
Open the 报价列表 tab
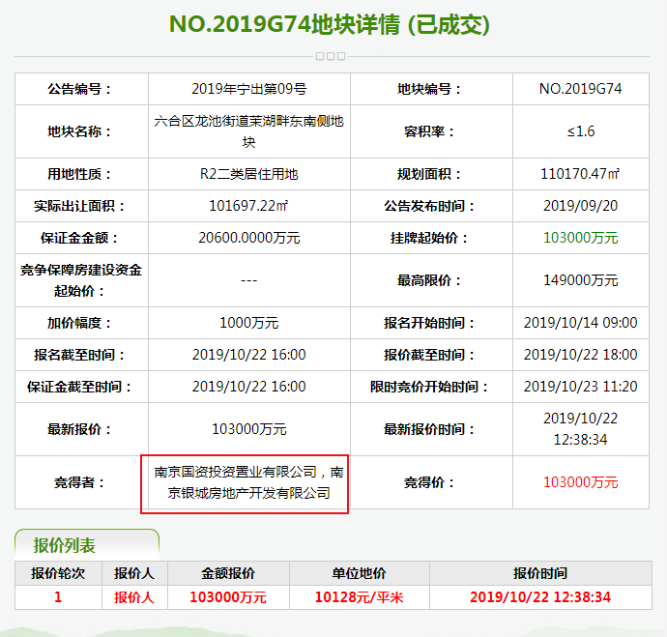click(87, 545)
